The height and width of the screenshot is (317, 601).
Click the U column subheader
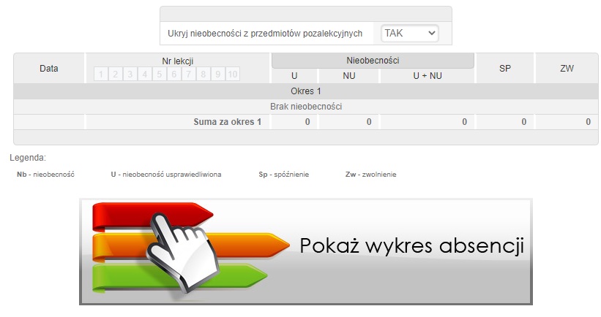click(x=294, y=76)
